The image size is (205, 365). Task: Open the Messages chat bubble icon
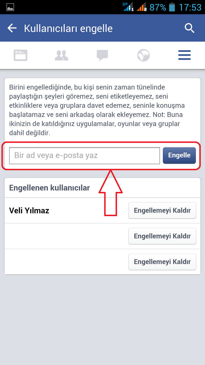click(x=102, y=55)
